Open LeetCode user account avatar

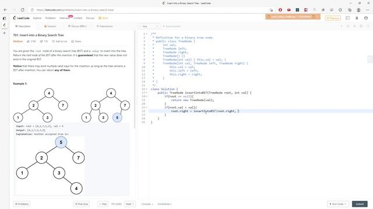[x=366, y=18]
